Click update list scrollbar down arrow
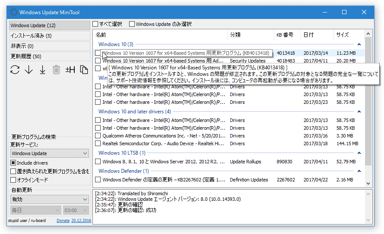This screenshot has width=384, height=234. click(x=368, y=183)
